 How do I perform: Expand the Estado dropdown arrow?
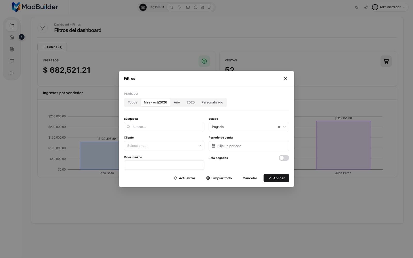click(x=284, y=127)
